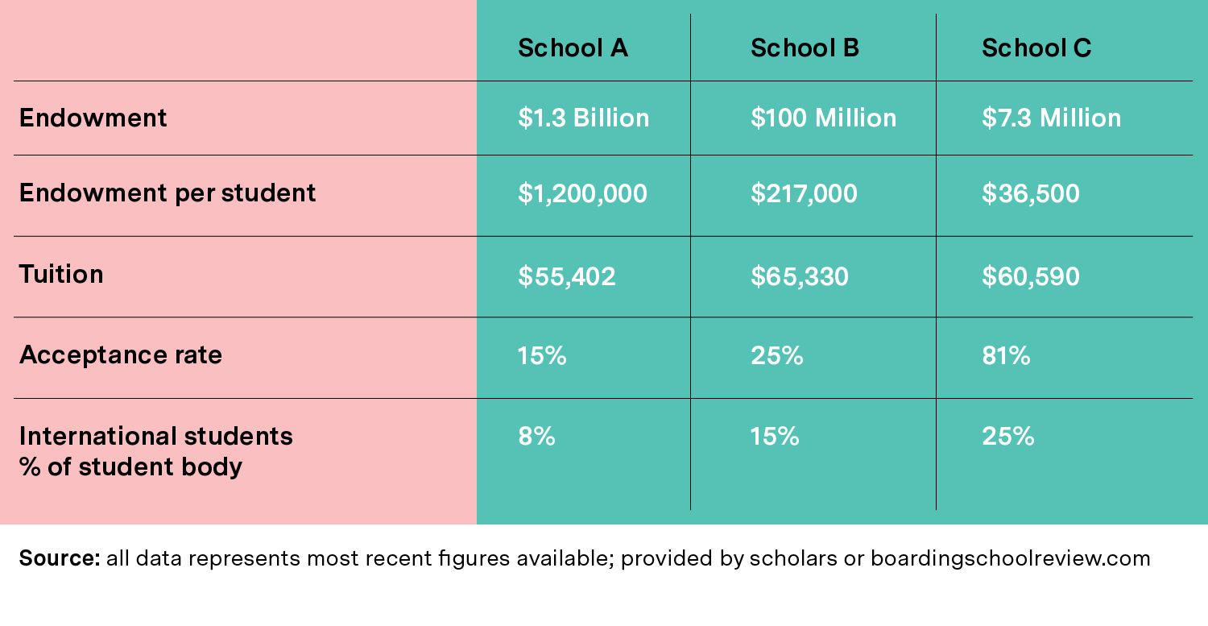Select School A's $55,402 tuition value
1208x626 pixels.
pos(567,277)
